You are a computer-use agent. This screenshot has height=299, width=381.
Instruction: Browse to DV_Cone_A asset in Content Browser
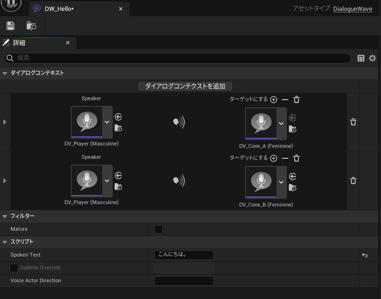point(293,129)
